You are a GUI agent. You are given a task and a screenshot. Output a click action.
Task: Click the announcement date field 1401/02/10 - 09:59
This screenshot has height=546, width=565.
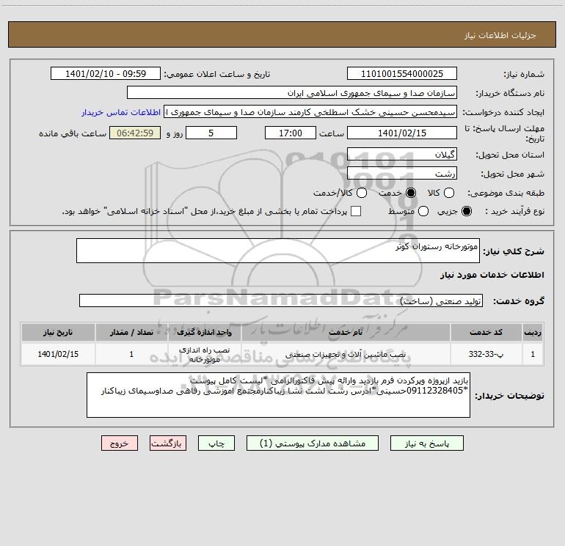106,73
